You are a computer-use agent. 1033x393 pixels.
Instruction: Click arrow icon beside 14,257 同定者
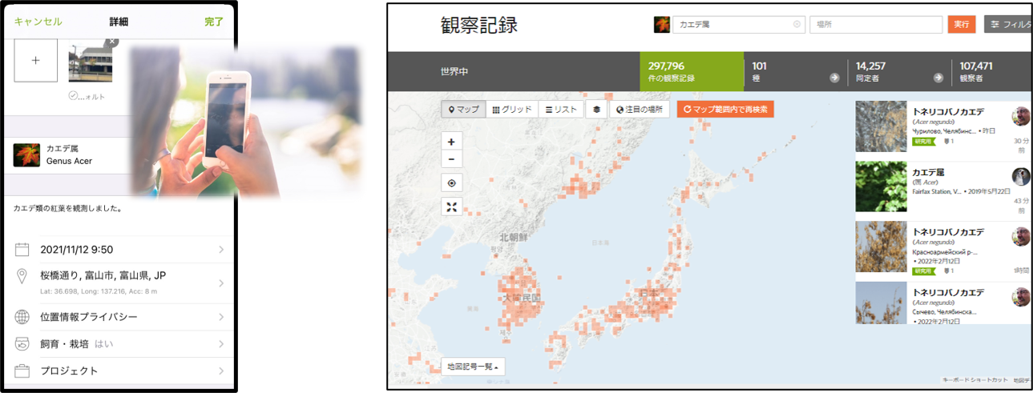pos(938,78)
